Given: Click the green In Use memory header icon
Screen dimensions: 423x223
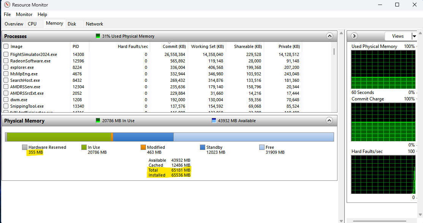Looking at the screenshot, I should (98, 121).
